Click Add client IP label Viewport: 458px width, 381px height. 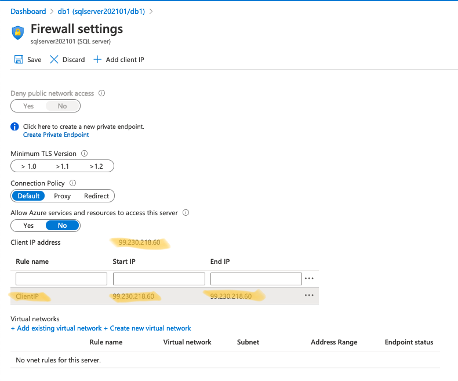(x=125, y=60)
